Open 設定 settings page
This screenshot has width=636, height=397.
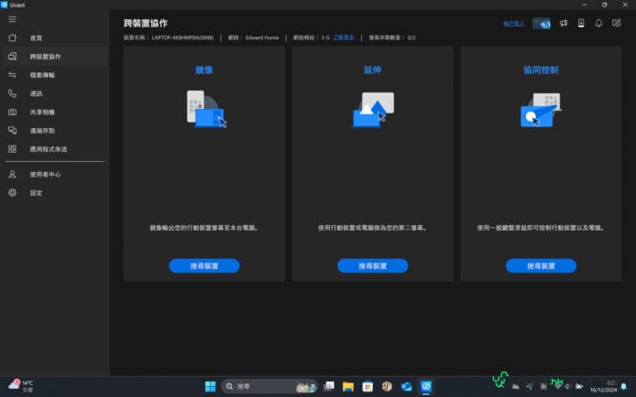pyautogui.click(x=36, y=193)
